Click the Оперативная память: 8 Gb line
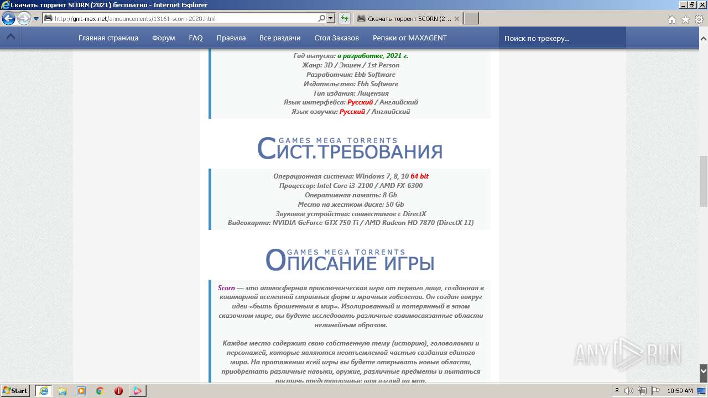Screen dimensions: 708x398 coord(351,195)
